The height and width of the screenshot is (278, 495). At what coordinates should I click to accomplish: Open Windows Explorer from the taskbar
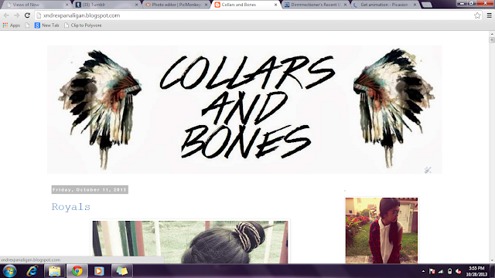pyautogui.click(x=54, y=271)
